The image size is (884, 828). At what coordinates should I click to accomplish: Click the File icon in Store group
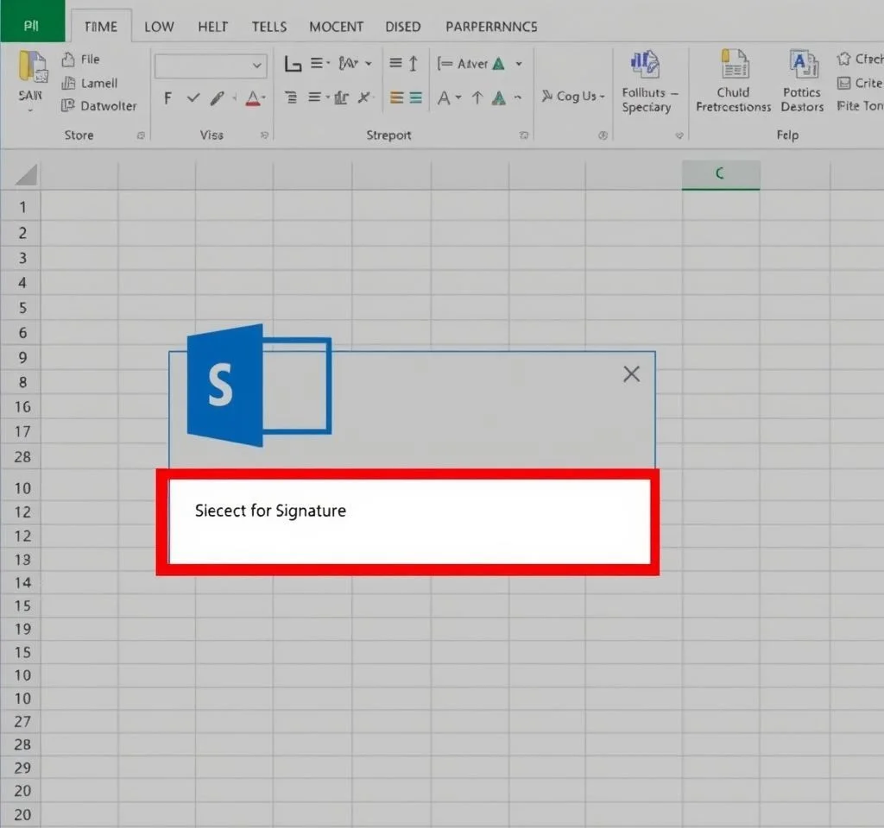tap(68, 60)
